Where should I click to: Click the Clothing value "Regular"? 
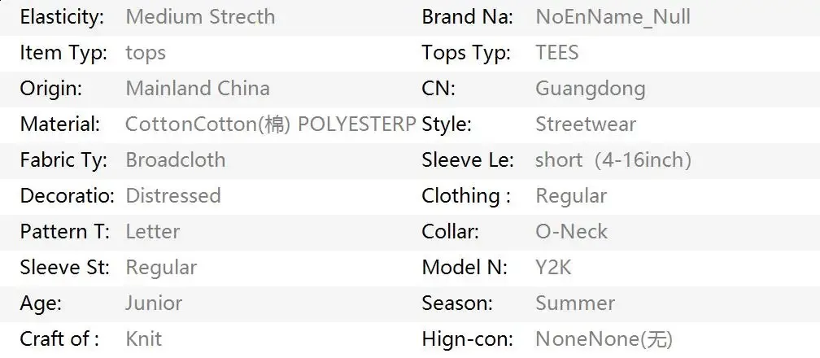(571, 196)
